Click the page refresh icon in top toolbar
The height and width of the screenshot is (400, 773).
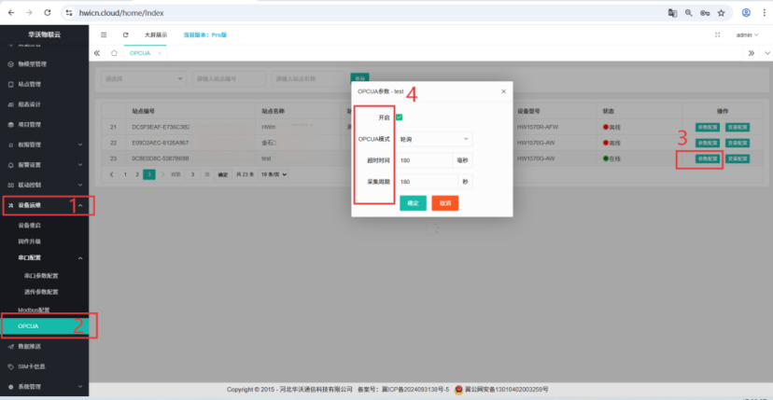click(126, 35)
